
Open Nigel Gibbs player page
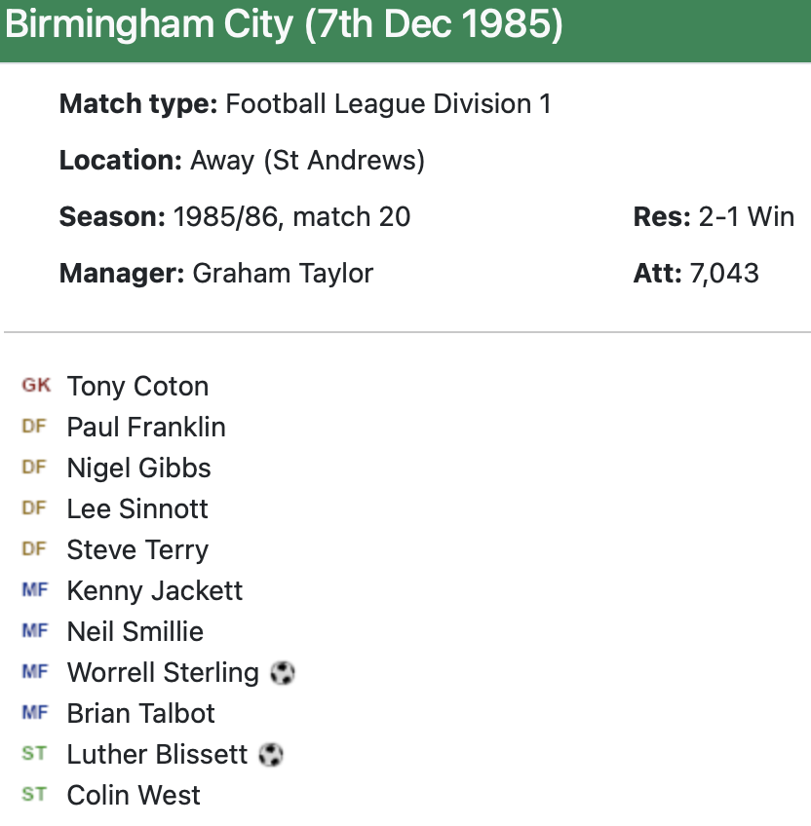(138, 468)
